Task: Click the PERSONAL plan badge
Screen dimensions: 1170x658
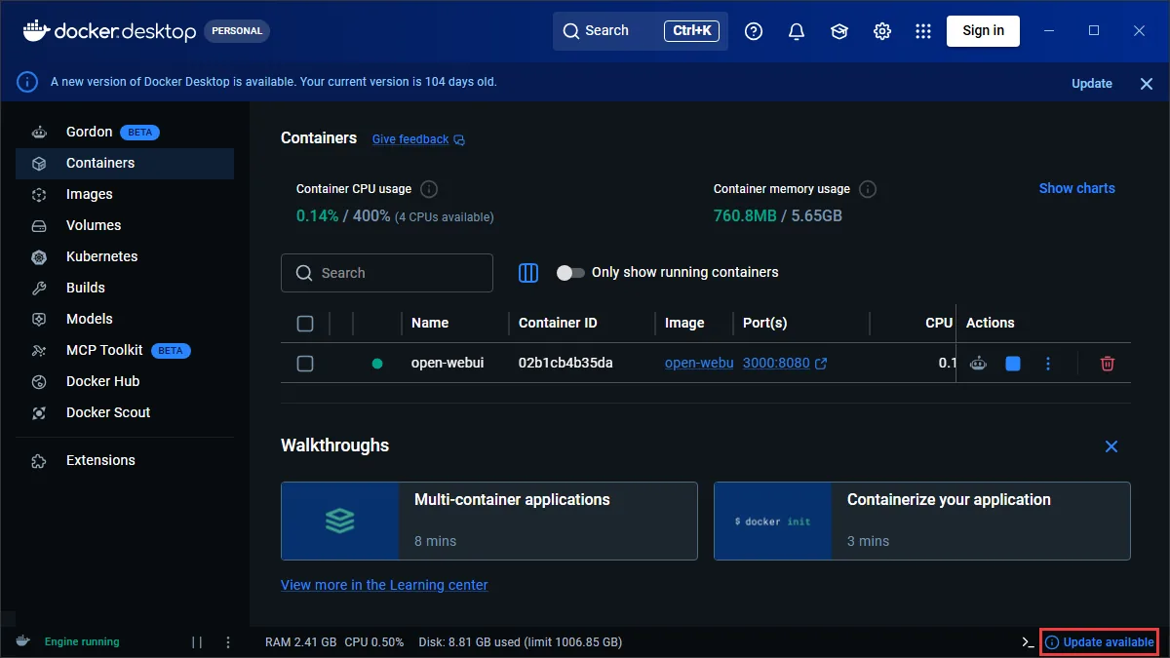Action: point(237,31)
